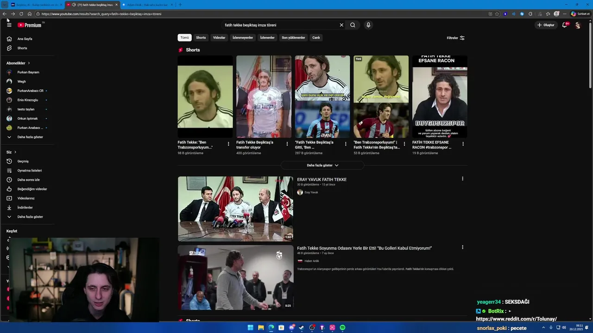Viewport: 593px width, 333px height.
Task: Play the Soyunma Odasını video thumbnail
Action: [235, 277]
